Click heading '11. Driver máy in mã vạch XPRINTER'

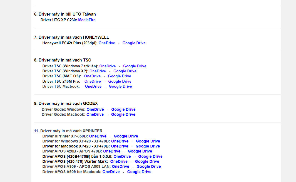point(68,131)
